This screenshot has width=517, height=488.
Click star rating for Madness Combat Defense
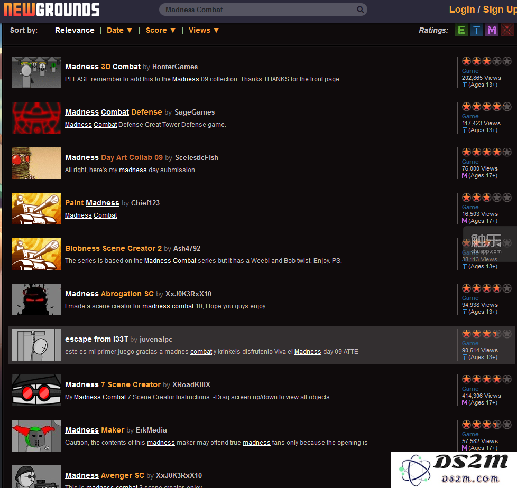[x=487, y=107]
